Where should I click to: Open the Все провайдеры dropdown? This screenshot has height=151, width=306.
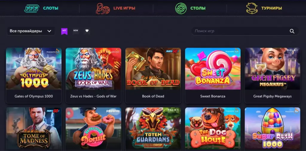31,31
